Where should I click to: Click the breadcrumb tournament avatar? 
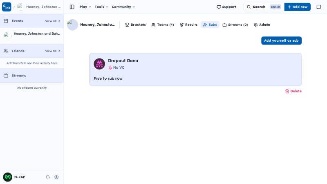click(x=20, y=7)
